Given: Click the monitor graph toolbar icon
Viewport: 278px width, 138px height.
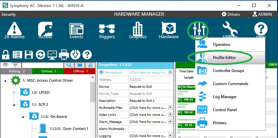Looking at the screenshot, I should pos(52,55).
